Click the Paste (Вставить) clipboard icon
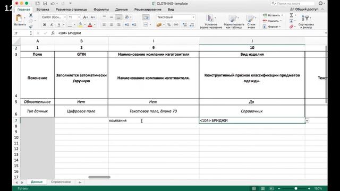The image size is (340, 191). click(19, 18)
